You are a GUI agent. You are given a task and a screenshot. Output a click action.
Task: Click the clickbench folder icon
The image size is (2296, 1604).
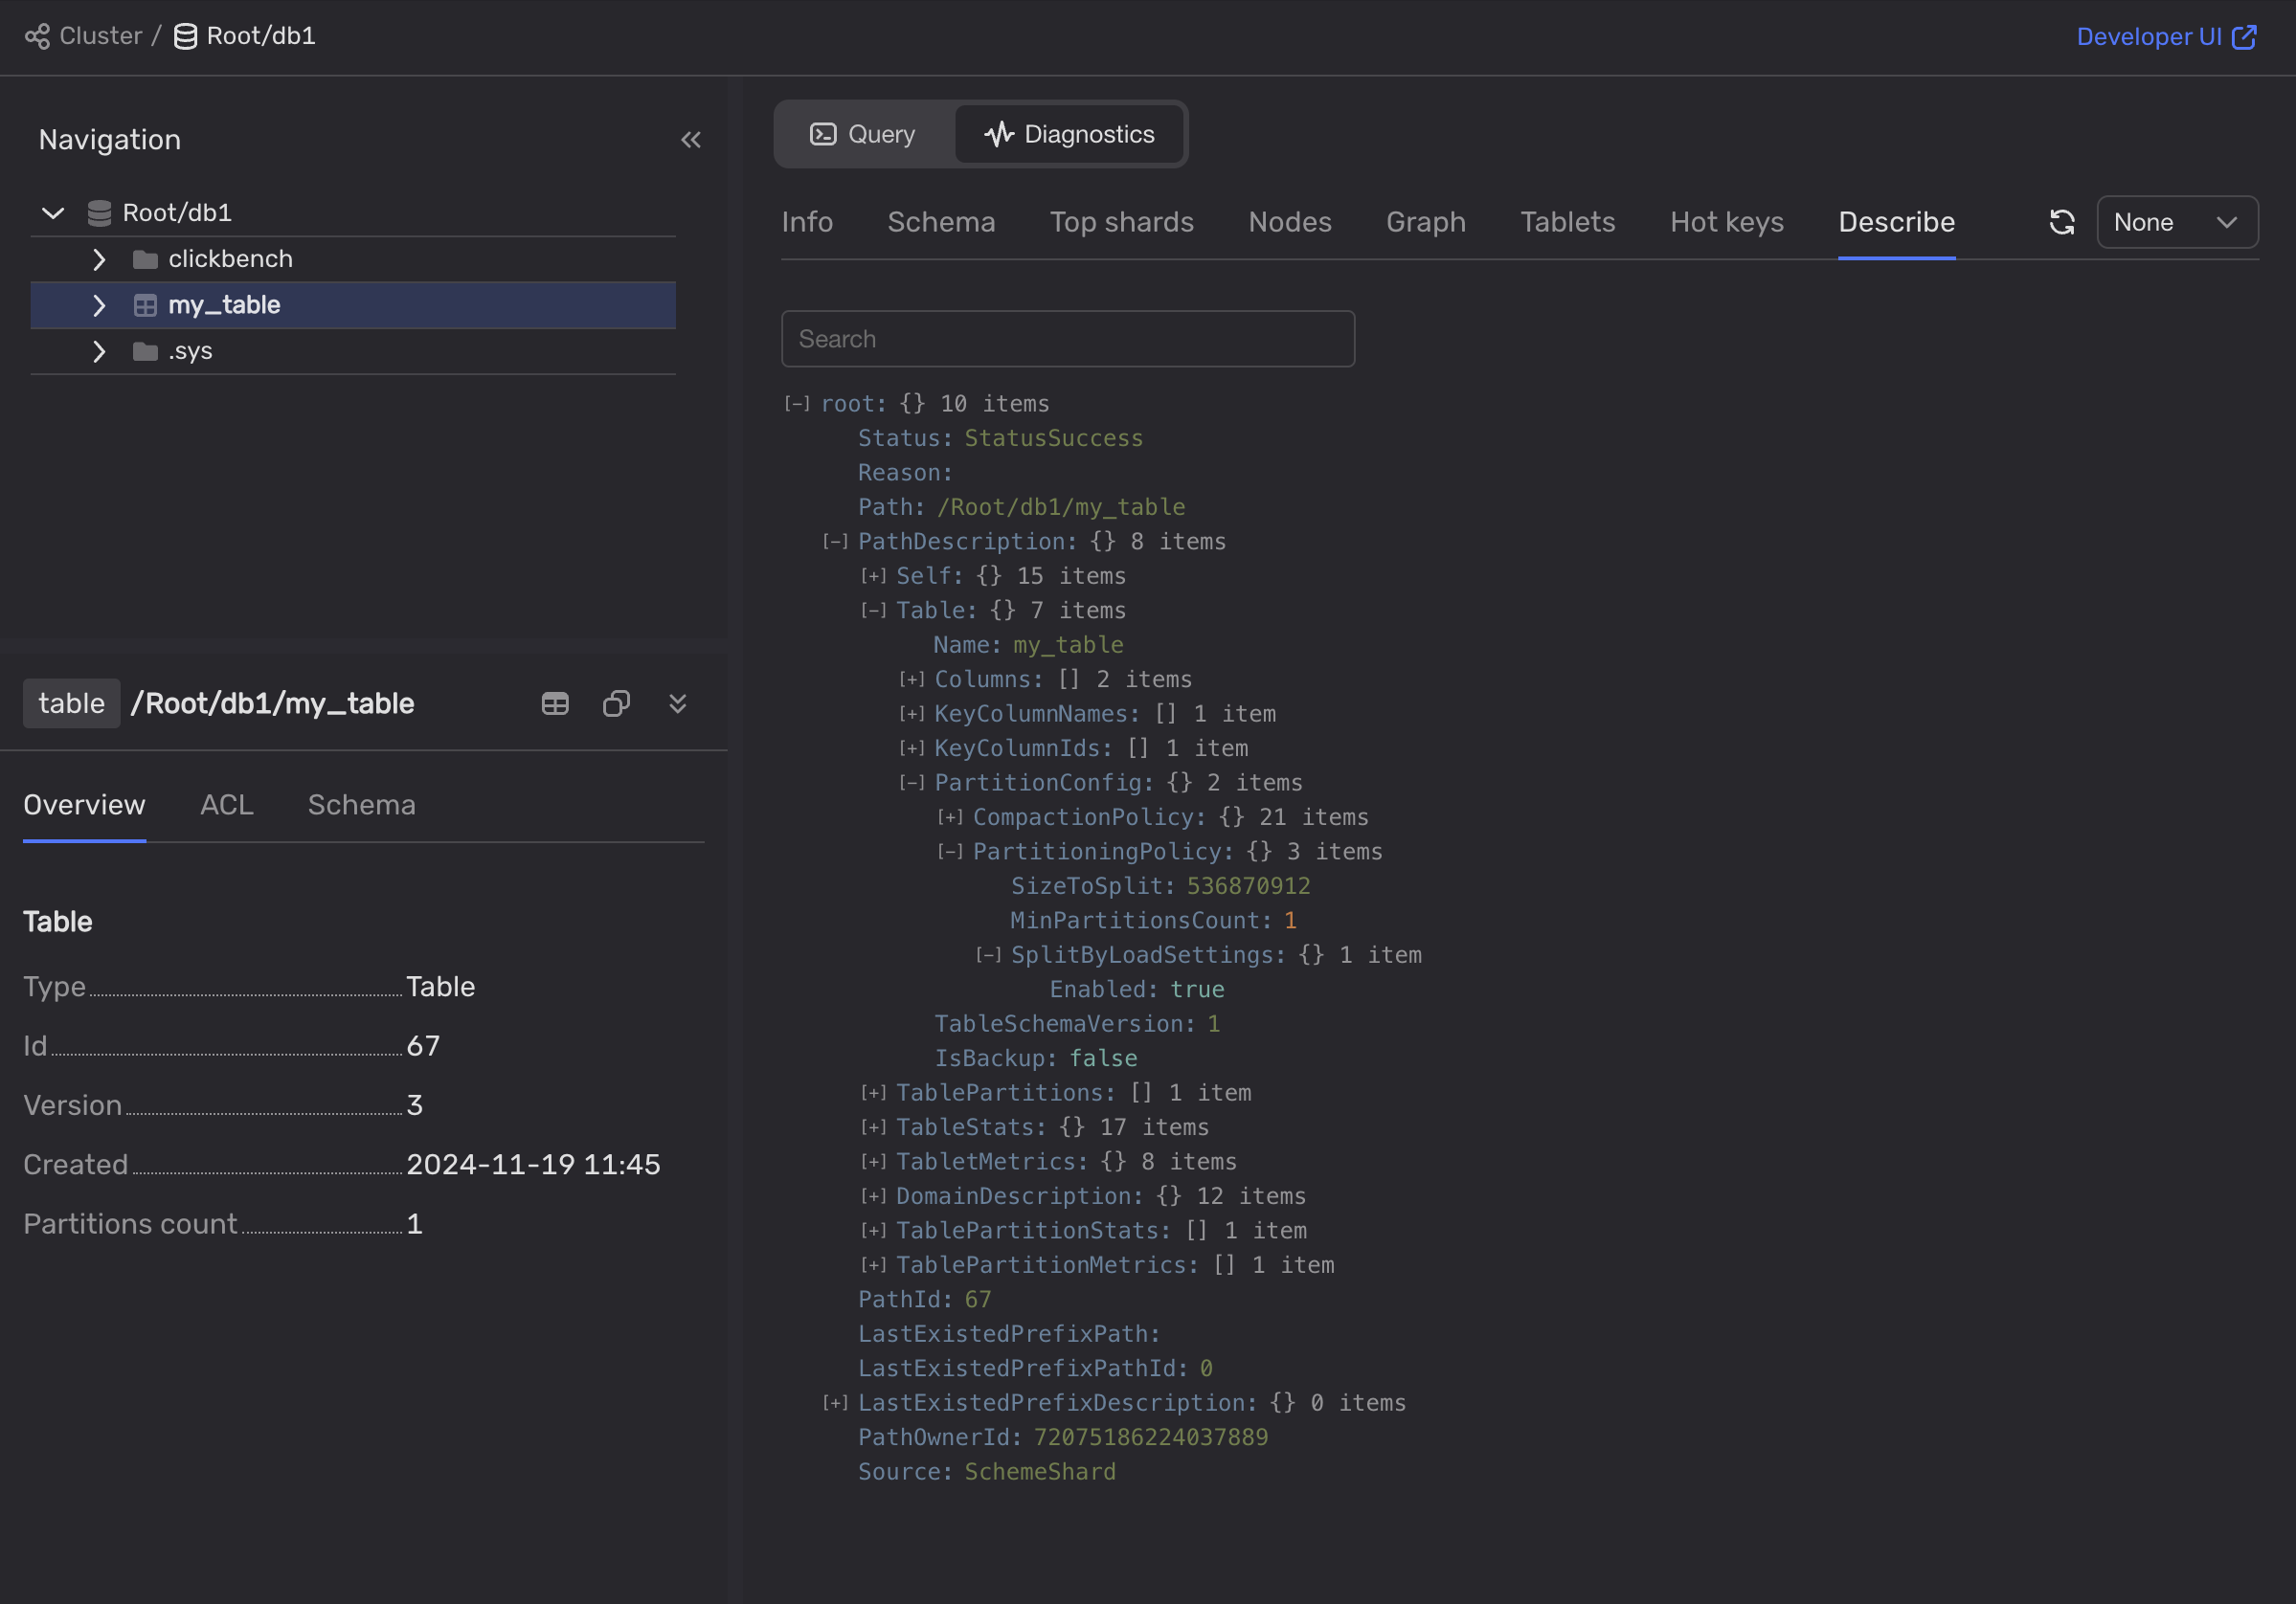[x=145, y=260]
